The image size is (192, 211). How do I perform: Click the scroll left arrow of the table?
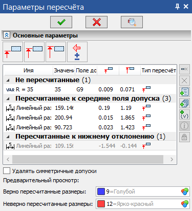click(x=8, y=159)
